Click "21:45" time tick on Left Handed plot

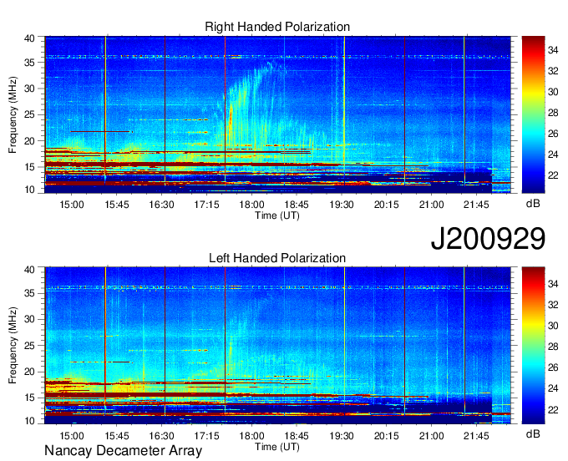(476, 436)
